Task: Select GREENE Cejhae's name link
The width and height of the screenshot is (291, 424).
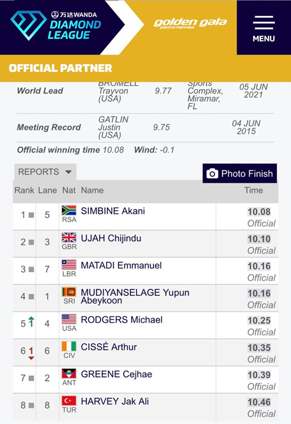Action: coord(116,374)
